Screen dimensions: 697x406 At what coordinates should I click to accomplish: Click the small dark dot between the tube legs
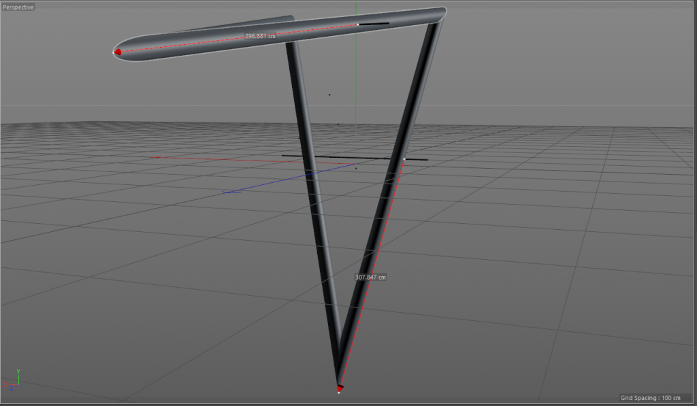[329, 95]
